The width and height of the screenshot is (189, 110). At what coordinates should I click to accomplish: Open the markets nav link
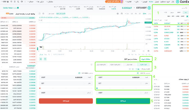point(173,2)
